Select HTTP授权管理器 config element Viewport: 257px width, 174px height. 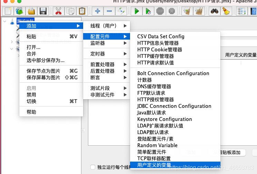click(175, 100)
